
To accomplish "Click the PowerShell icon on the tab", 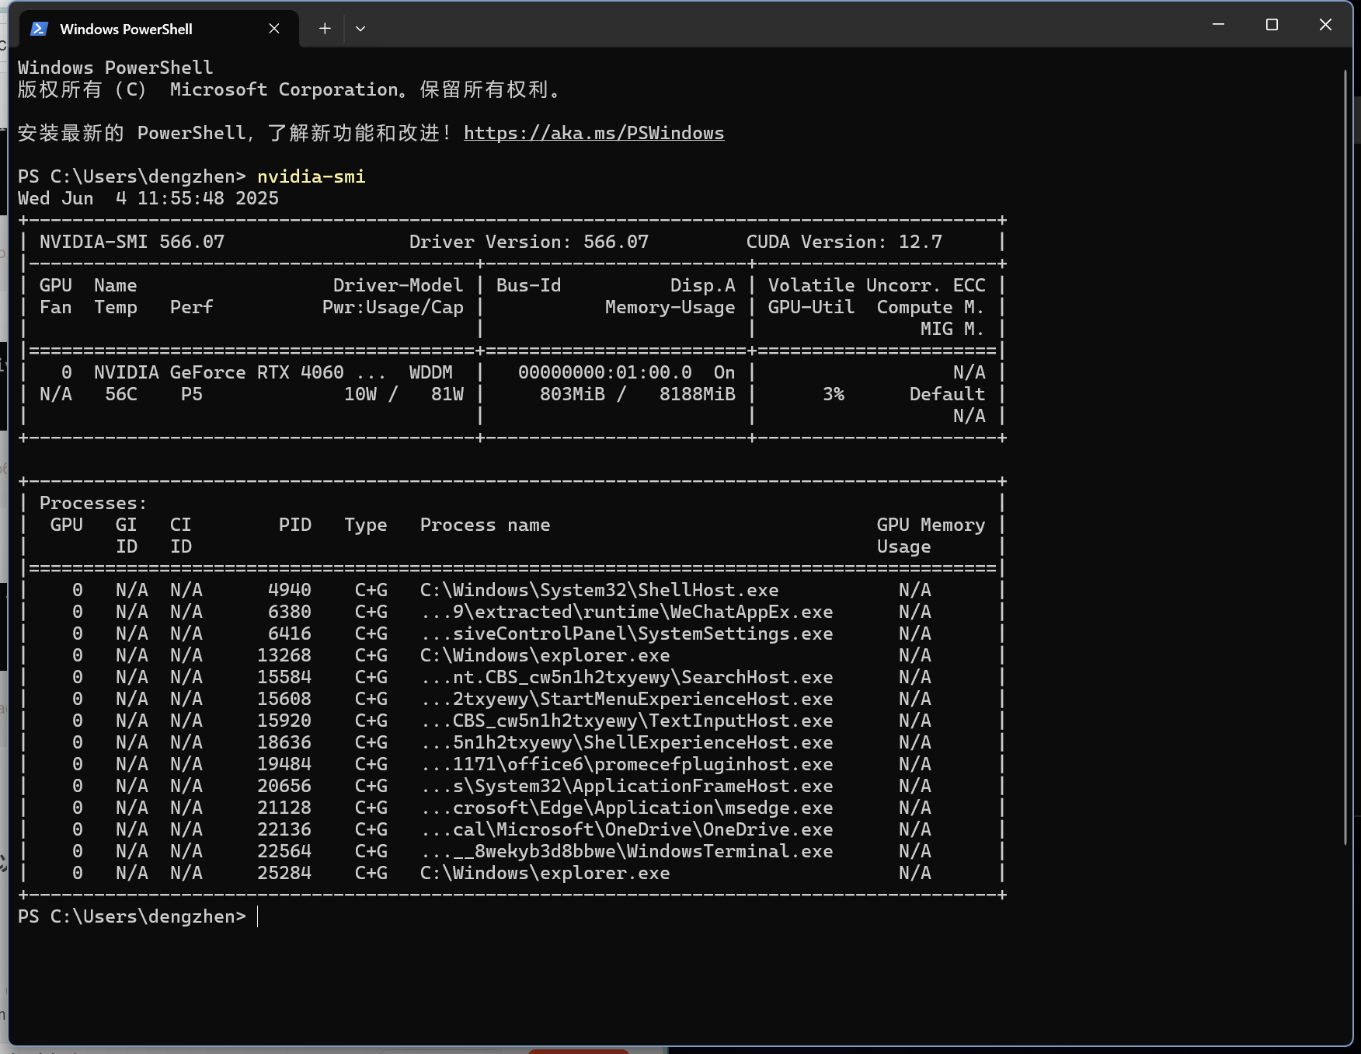I will [39, 29].
